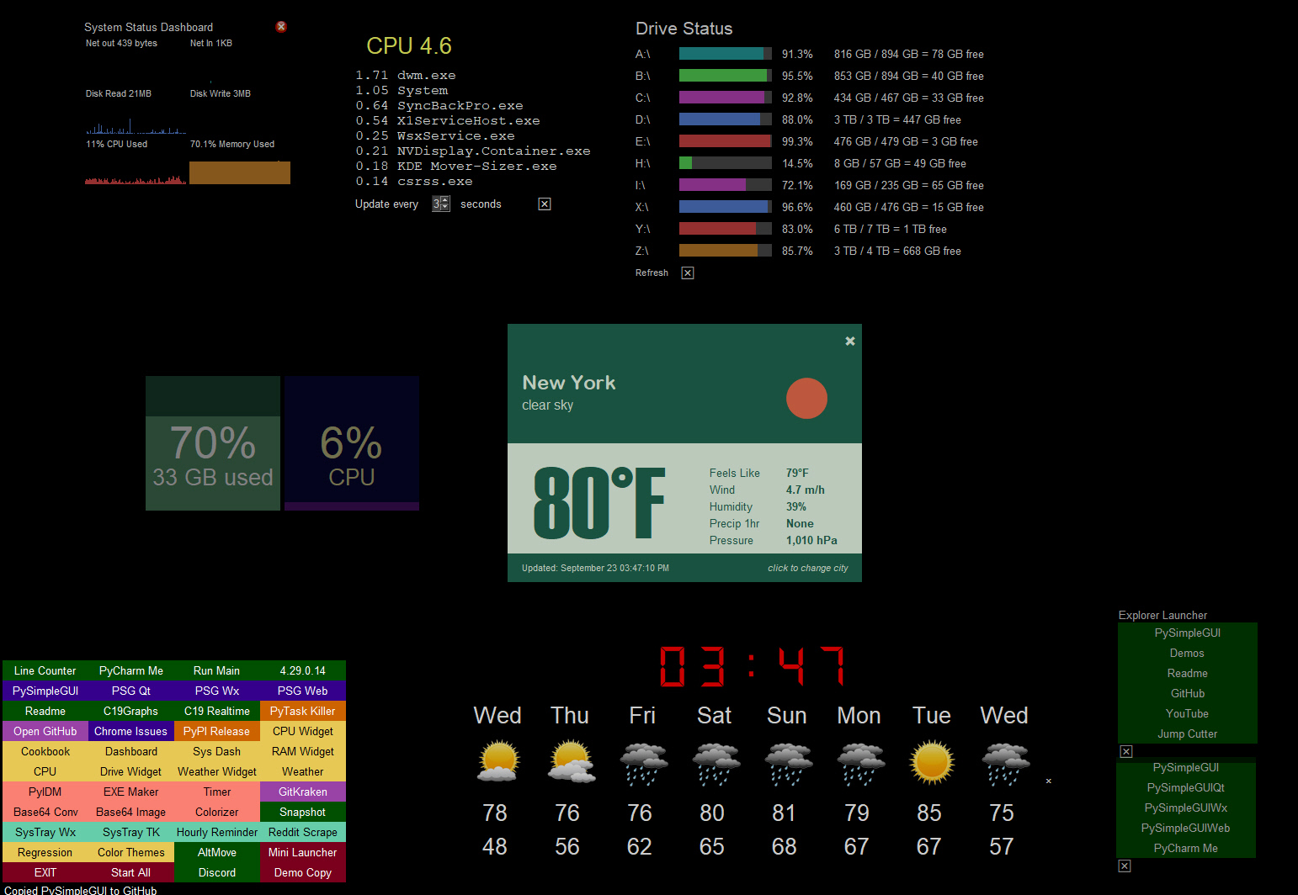Close the New York weather widget
This screenshot has width=1298, height=895.
(850, 341)
